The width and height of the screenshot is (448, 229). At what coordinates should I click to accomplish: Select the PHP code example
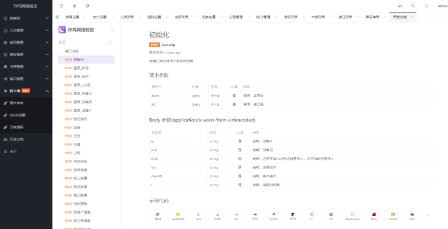click(x=255, y=216)
